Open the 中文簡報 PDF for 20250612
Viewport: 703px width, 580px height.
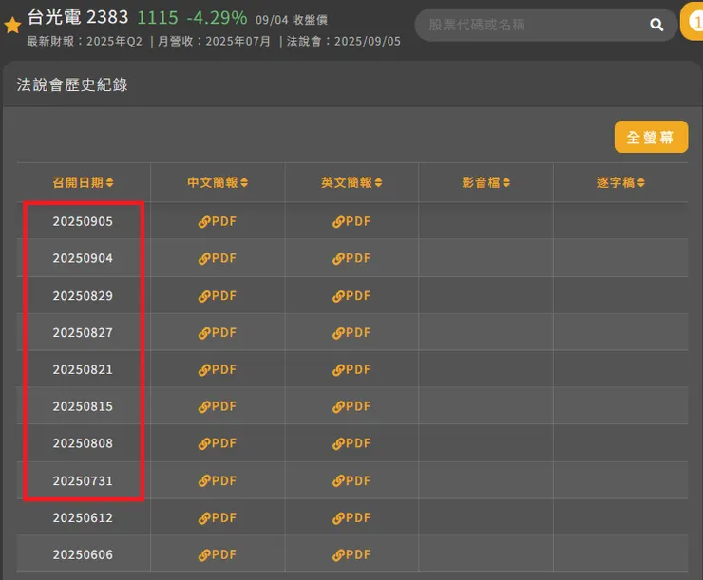coord(218,517)
